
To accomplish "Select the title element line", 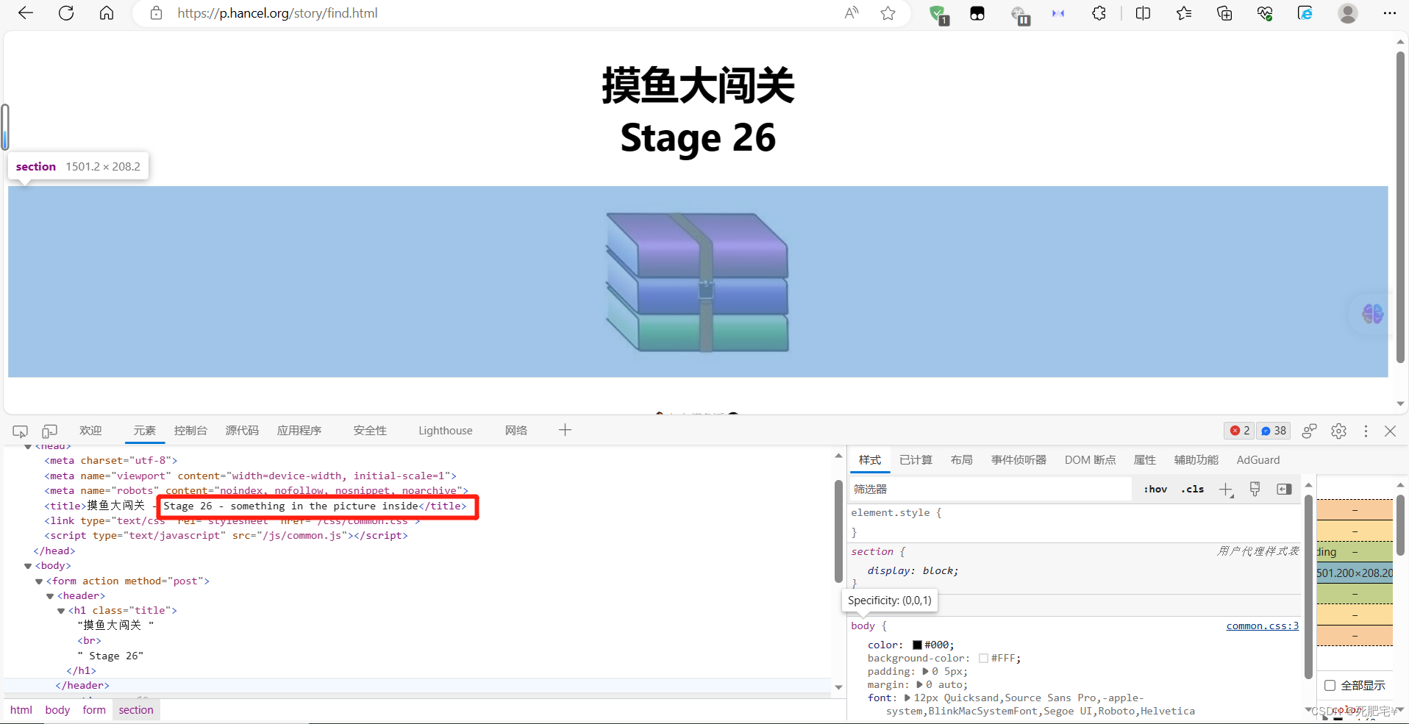I will [x=254, y=506].
